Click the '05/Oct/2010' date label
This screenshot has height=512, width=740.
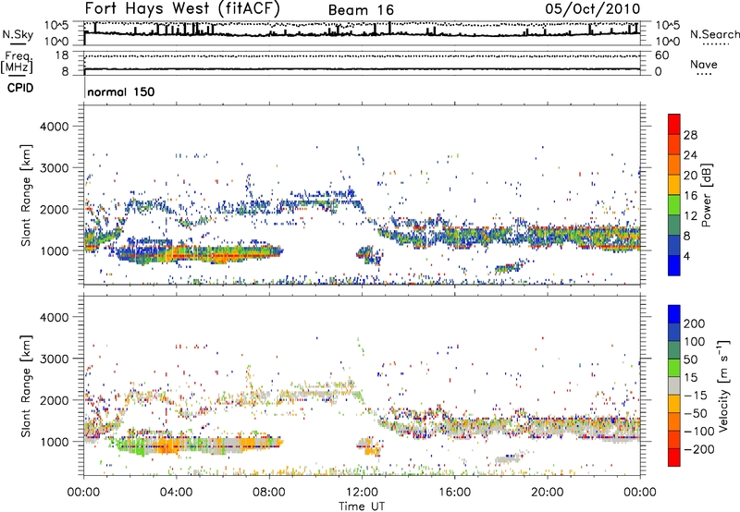pos(593,8)
